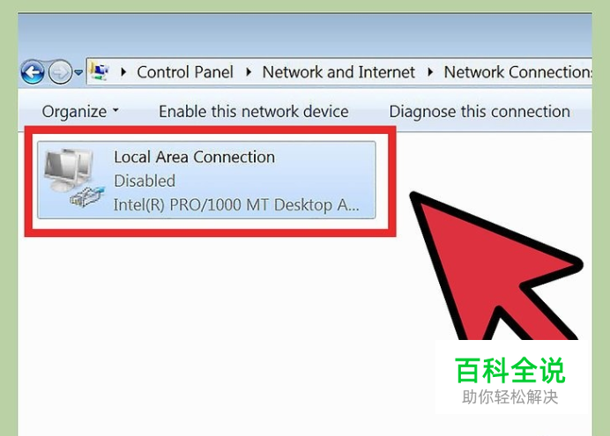
Task: Click Intel(R) PRO/1000 MT Desktop adapter text
Action: [236, 204]
